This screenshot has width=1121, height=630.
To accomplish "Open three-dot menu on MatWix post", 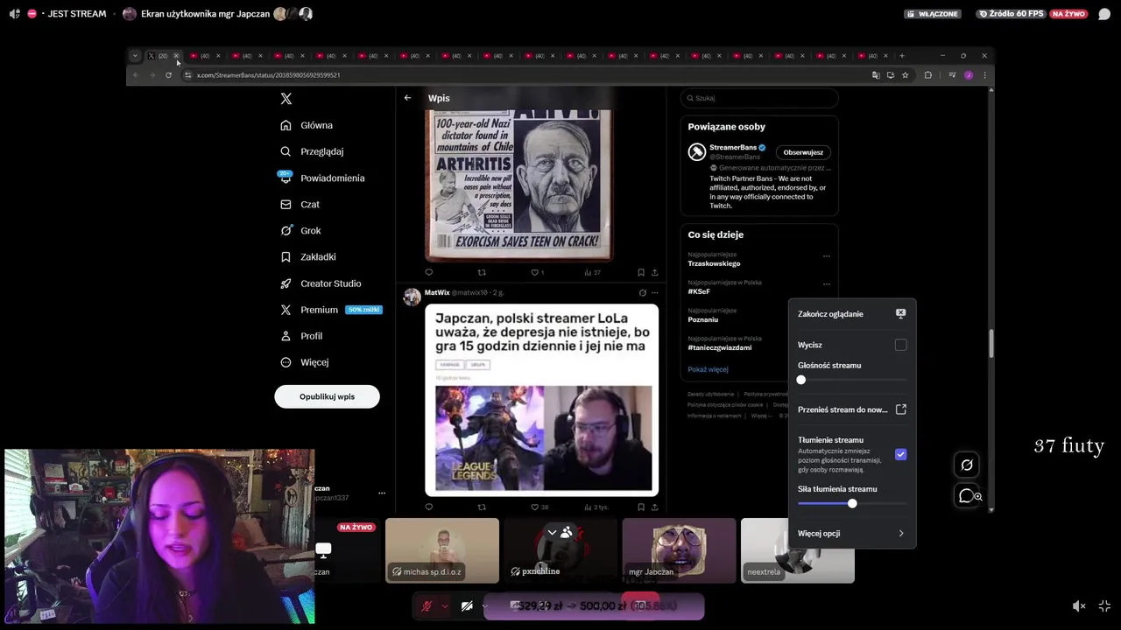I will click(x=654, y=293).
